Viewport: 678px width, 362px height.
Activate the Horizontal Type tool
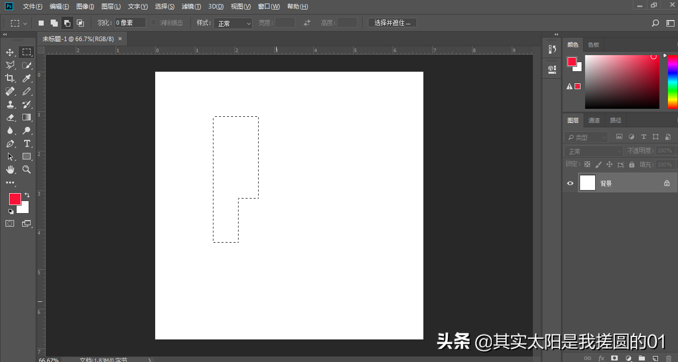[x=27, y=143]
